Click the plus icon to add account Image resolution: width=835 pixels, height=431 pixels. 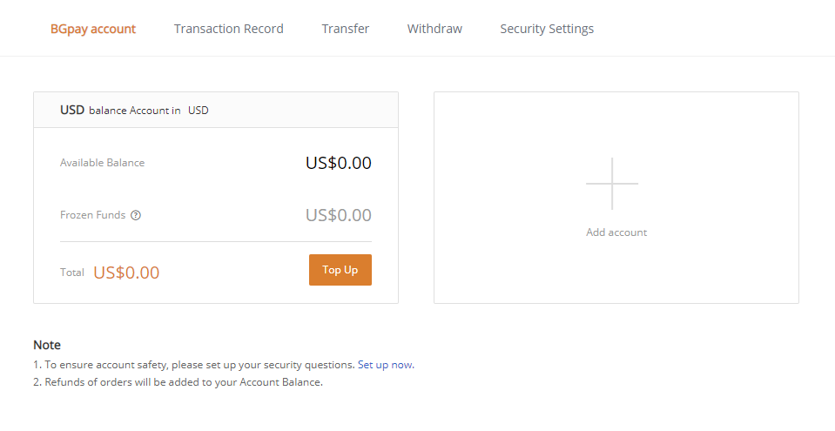click(x=612, y=183)
